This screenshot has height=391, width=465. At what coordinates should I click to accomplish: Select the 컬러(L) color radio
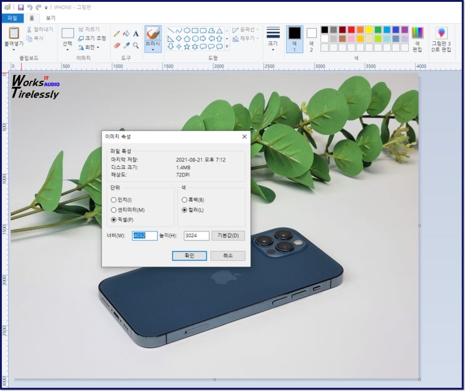pos(185,210)
